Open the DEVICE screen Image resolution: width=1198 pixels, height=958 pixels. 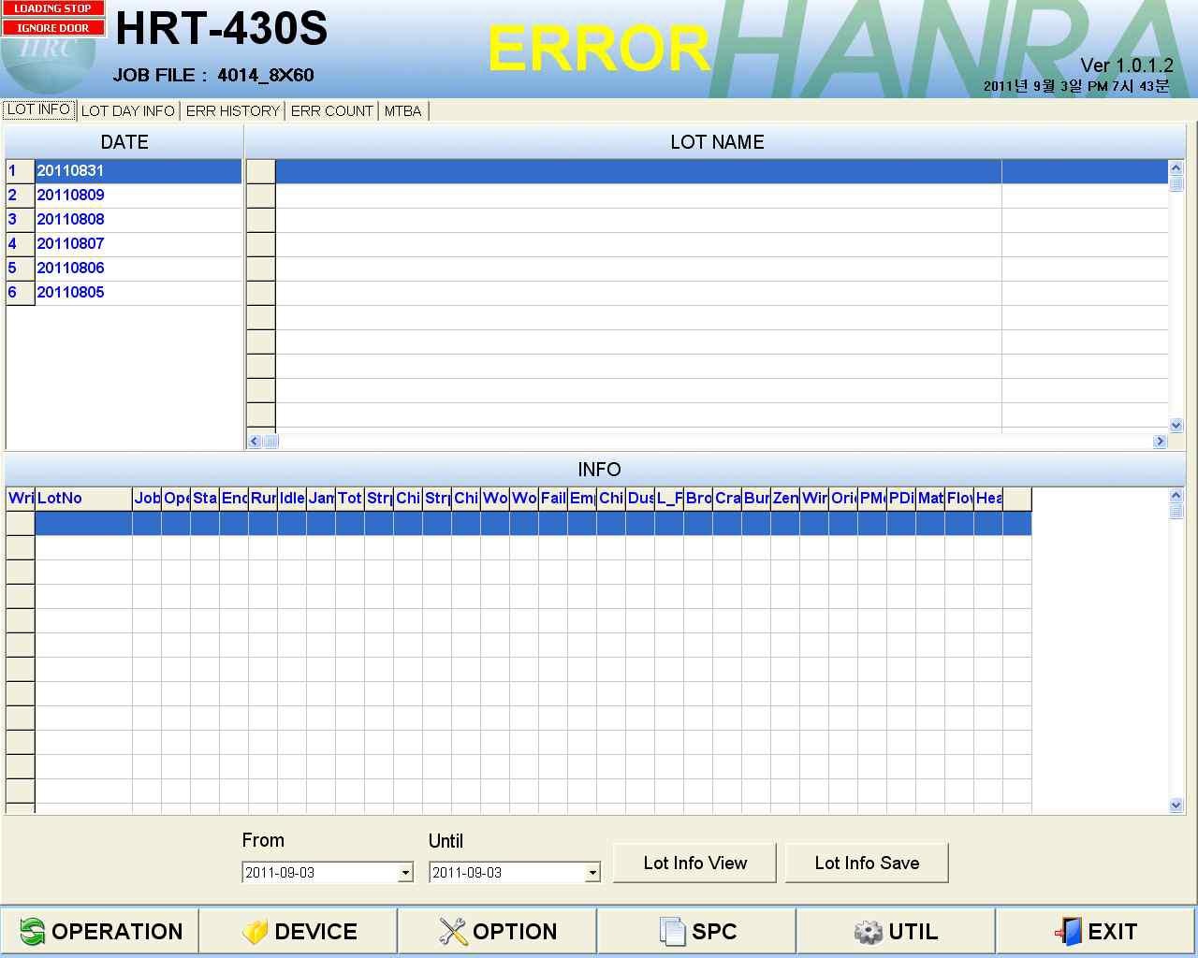click(x=299, y=931)
